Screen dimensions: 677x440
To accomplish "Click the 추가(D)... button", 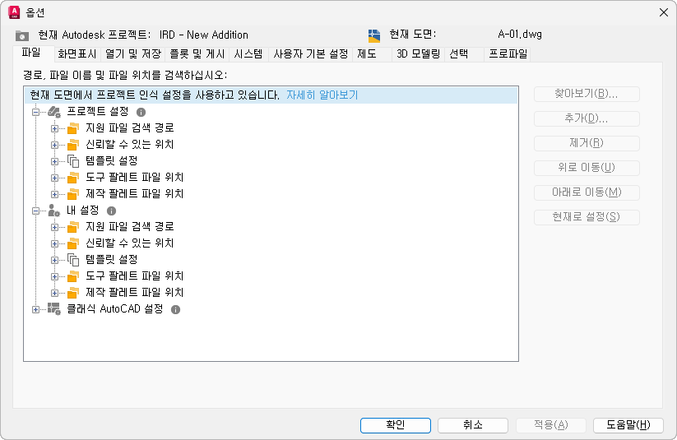I will [587, 118].
